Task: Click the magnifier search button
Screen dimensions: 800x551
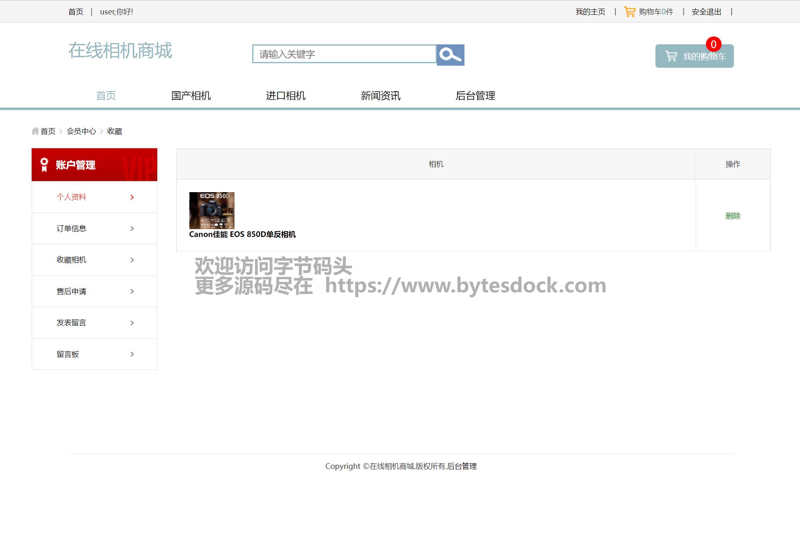Action: click(x=450, y=55)
